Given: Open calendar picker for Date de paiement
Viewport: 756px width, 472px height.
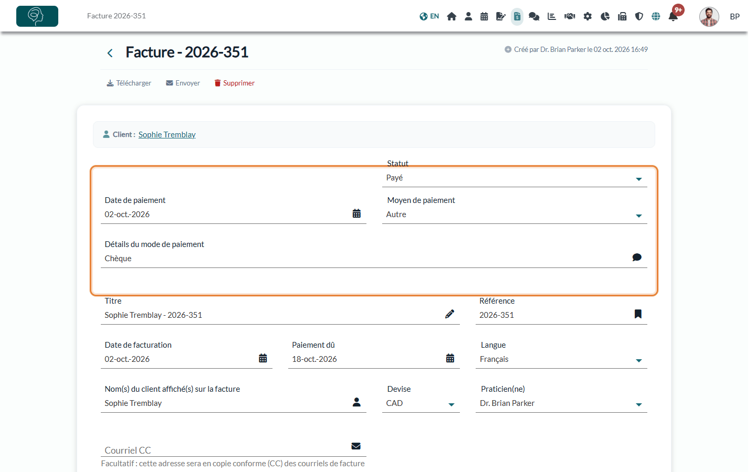Looking at the screenshot, I should (x=356, y=213).
